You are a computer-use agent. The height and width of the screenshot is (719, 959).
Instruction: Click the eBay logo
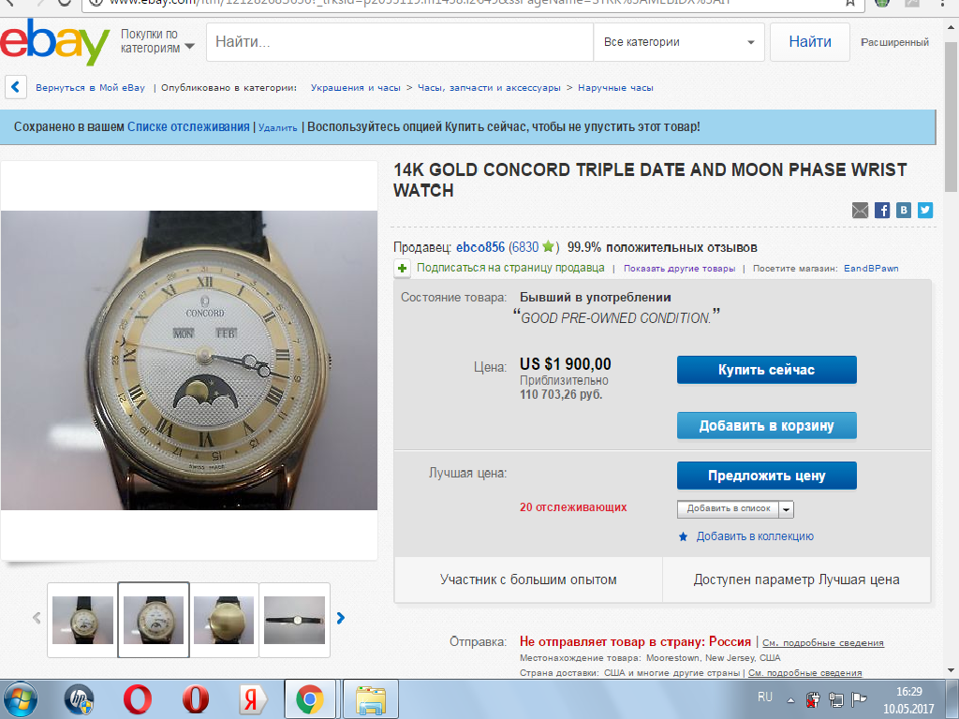[54, 41]
